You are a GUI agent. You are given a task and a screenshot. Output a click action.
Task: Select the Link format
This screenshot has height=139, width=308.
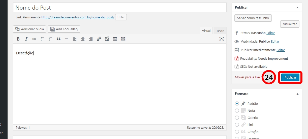coord(237,125)
